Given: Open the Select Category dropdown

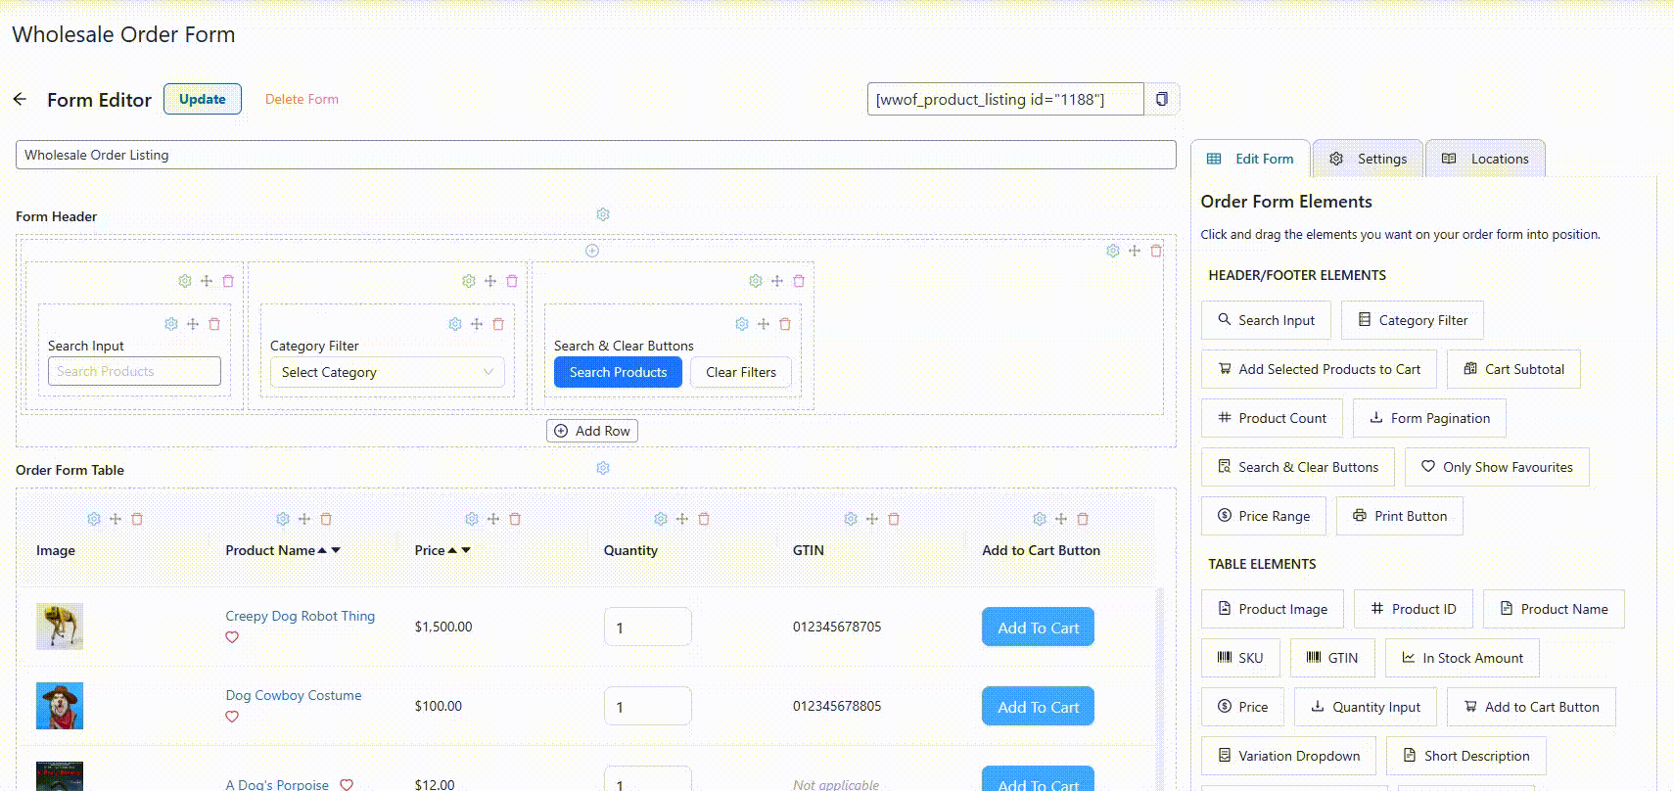Looking at the screenshot, I should click(387, 372).
